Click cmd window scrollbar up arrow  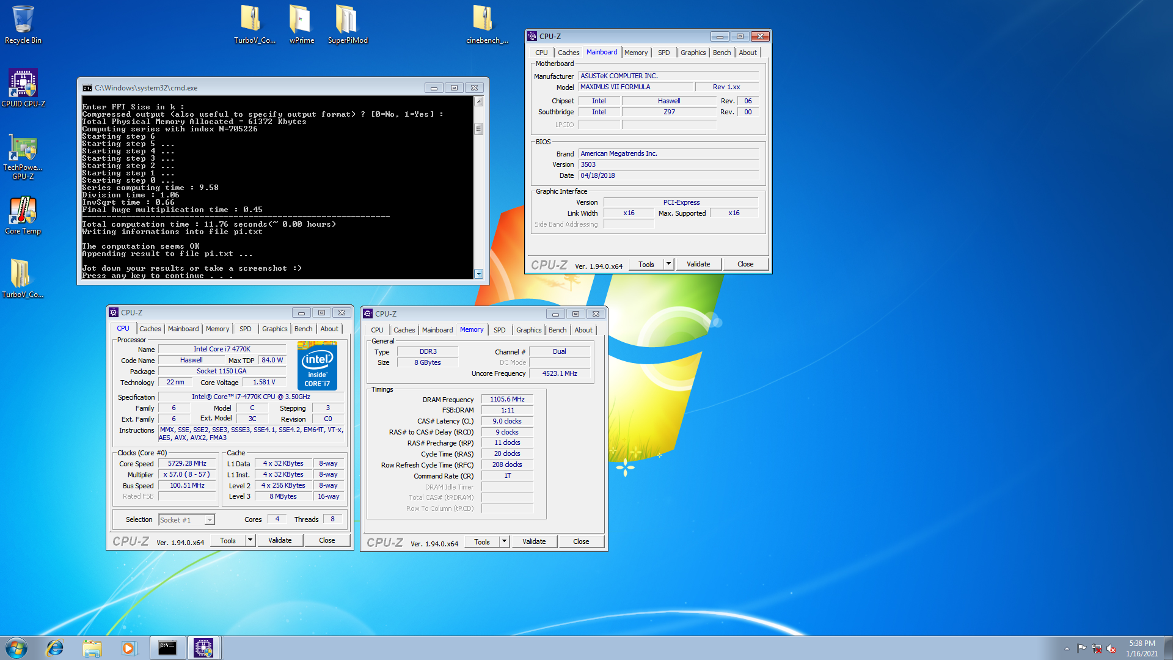click(x=479, y=101)
